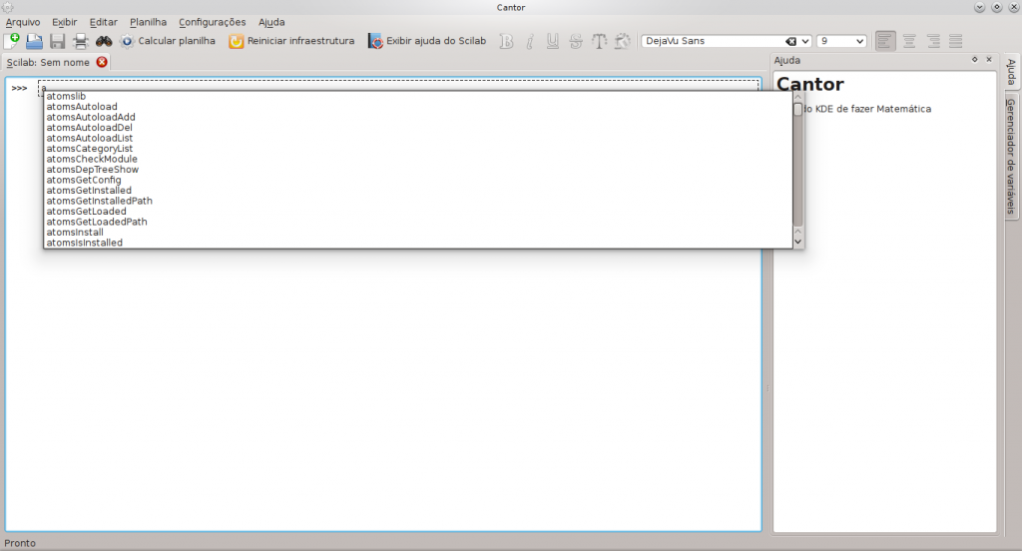Screen dimensions: 1022x551
Task: Align text right
Action: coord(933,41)
